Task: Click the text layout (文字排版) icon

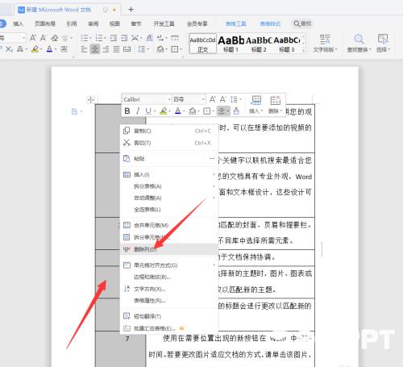Action: pos(325,43)
